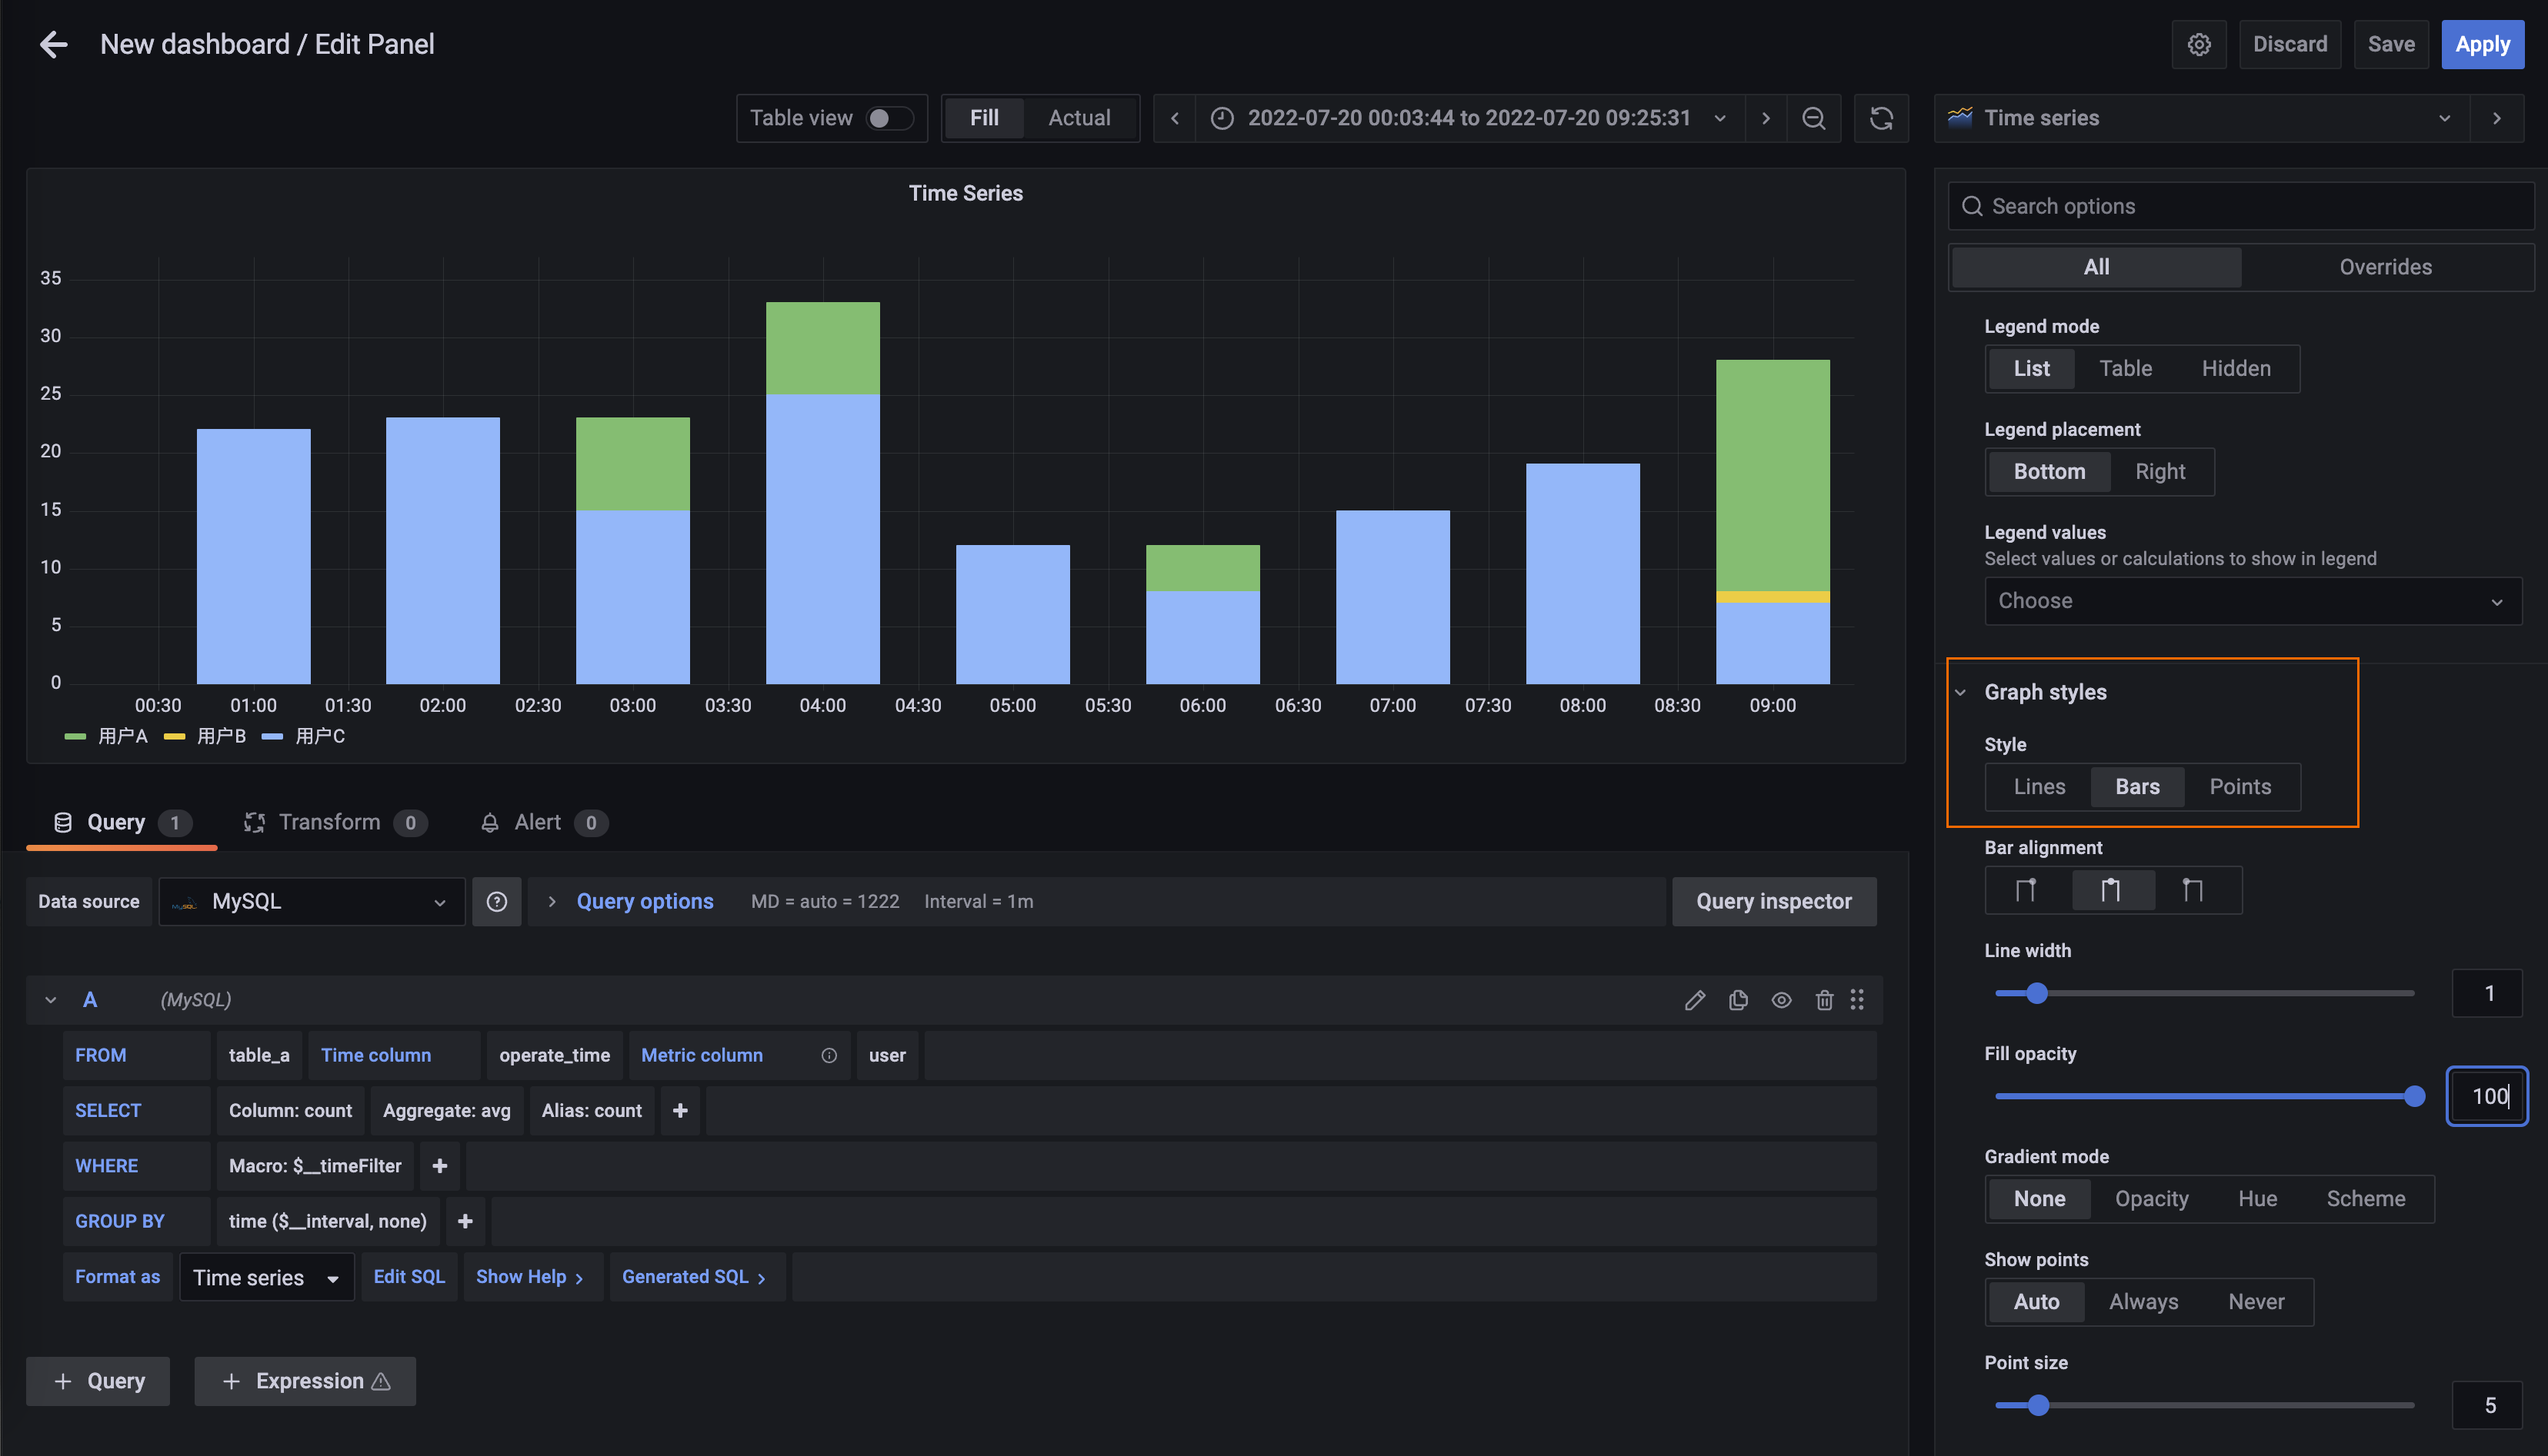Open the Query inspector
2548x1456 pixels.
[1773, 902]
